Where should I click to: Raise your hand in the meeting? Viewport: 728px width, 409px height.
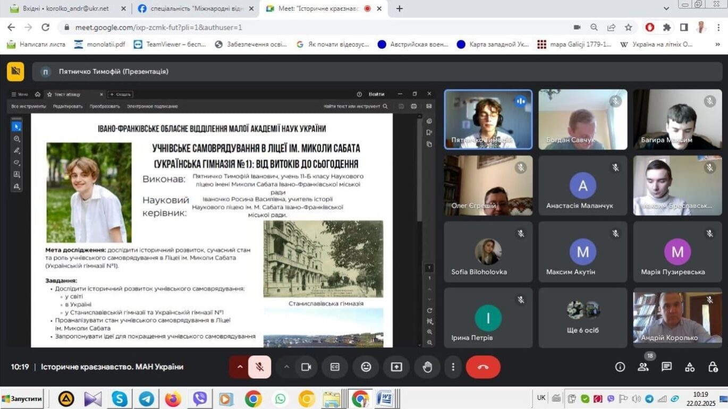427,367
